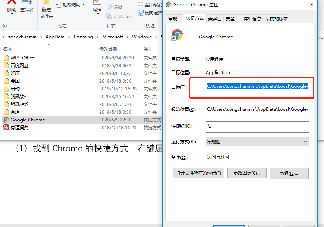Screen dimensions: 324x227
Task: Click the Target (目标) path field
Action: click(257, 87)
